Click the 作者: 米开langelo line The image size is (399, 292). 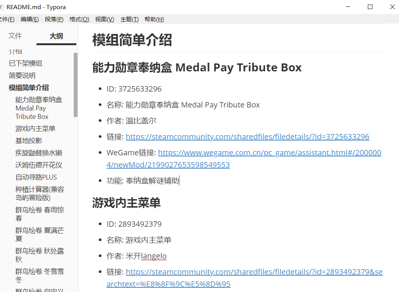[136, 256]
